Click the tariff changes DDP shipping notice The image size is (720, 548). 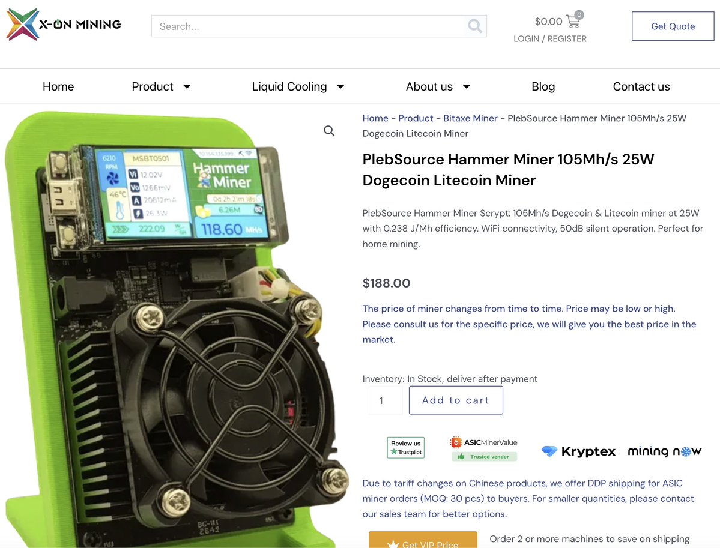pos(528,498)
